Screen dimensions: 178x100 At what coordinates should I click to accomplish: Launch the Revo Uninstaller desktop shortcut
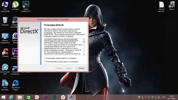pos(5,85)
